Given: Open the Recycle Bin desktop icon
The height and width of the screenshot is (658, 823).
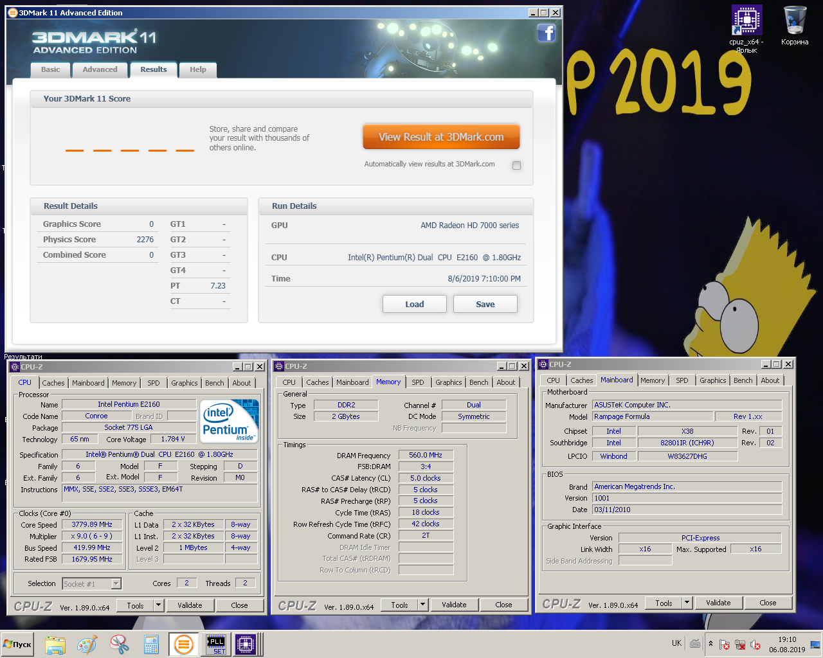Looking at the screenshot, I should pyautogui.click(x=795, y=26).
